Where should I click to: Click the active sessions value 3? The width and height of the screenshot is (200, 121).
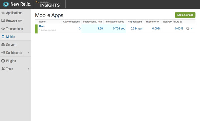pos(80,28)
